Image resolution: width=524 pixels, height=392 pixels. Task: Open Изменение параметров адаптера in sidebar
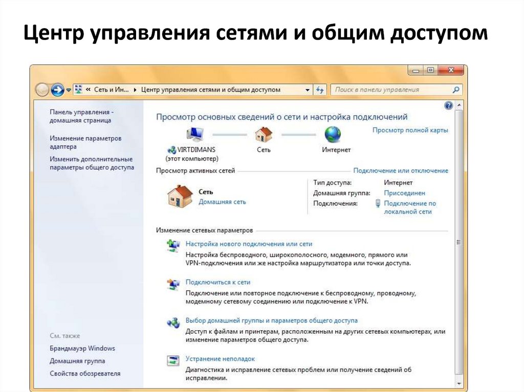tap(85, 142)
